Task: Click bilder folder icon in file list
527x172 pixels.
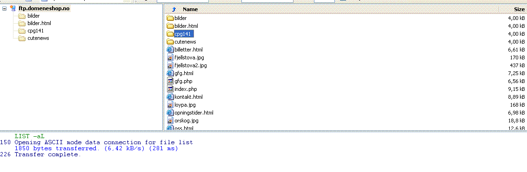Action: [x=170, y=18]
